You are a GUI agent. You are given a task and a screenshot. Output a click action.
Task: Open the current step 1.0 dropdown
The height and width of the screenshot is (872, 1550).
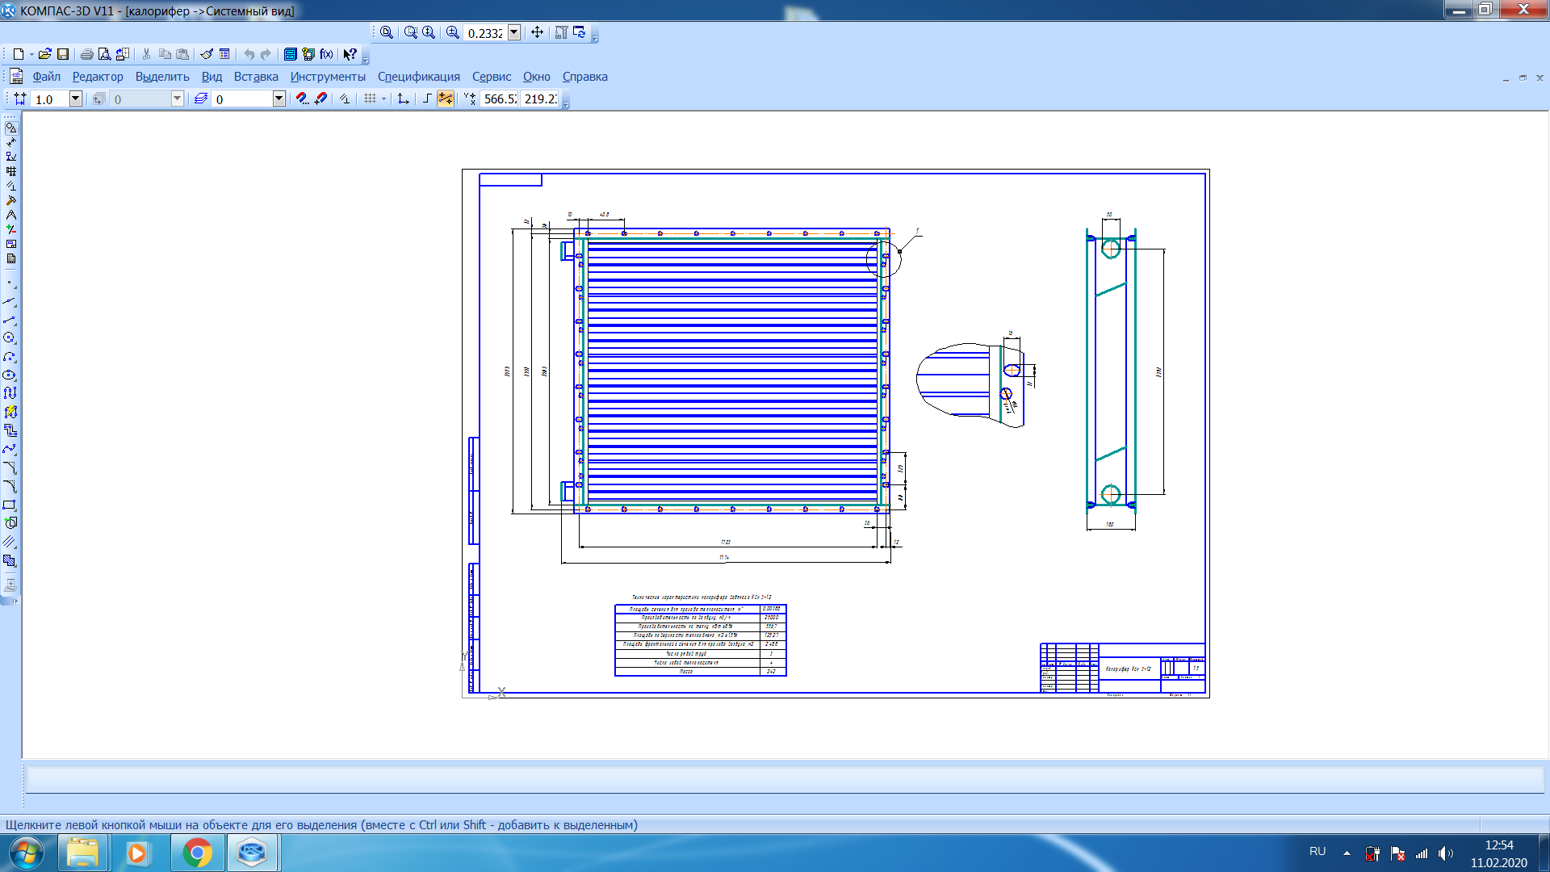point(75,99)
